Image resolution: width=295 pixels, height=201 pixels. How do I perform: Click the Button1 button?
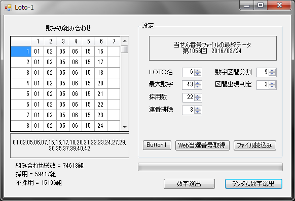[157, 145]
